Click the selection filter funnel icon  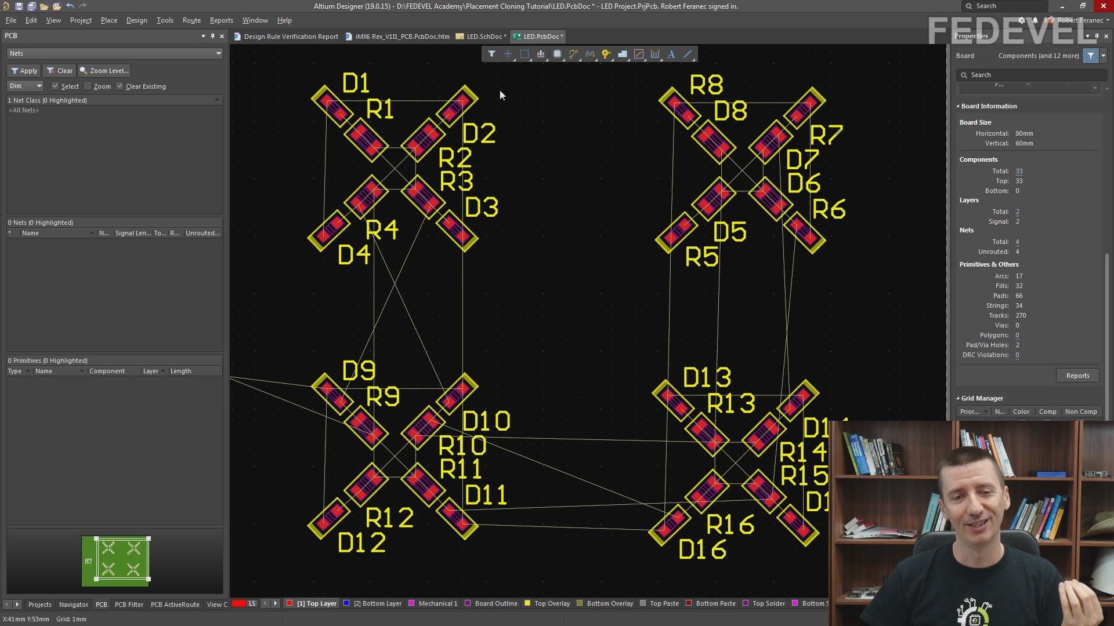(491, 54)
